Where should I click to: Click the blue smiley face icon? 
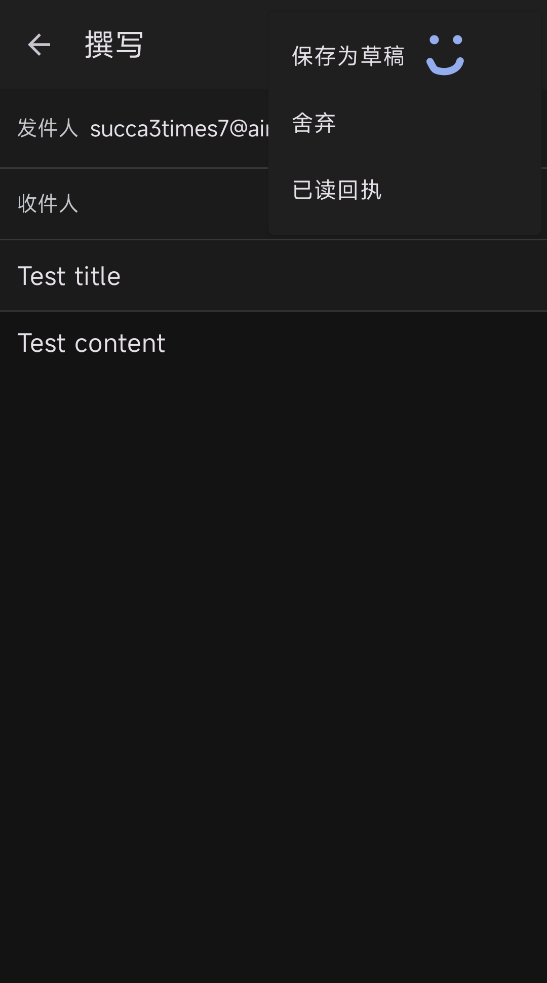pos(445,55)
